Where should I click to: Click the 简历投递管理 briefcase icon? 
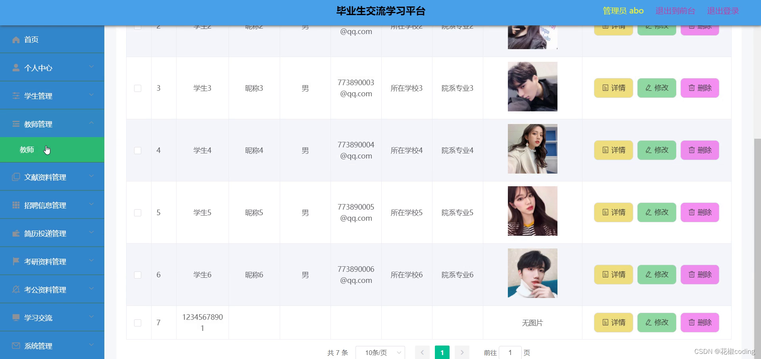point(16,233)
